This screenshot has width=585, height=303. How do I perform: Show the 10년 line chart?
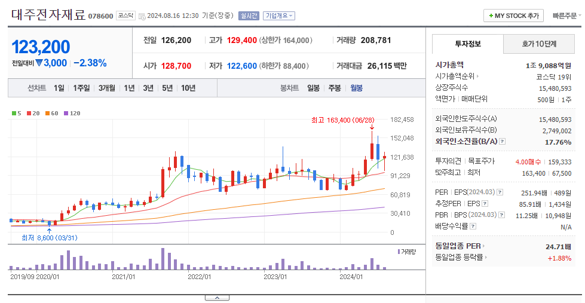pos(188,88)
